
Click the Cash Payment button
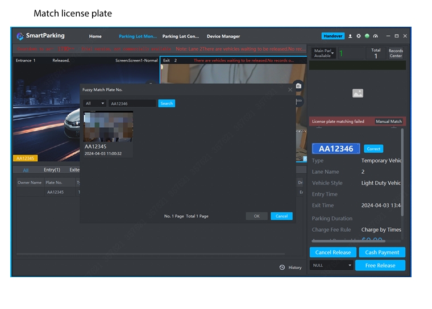pos(382,252)
